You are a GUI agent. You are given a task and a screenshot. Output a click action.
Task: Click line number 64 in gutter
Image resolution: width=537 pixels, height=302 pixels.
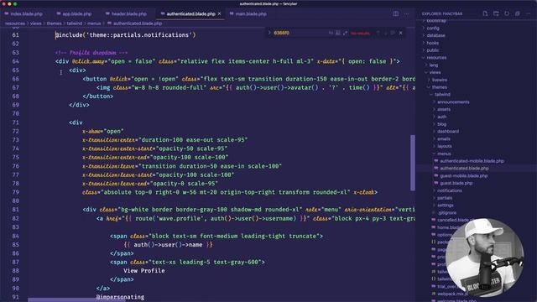pos(15,61)
